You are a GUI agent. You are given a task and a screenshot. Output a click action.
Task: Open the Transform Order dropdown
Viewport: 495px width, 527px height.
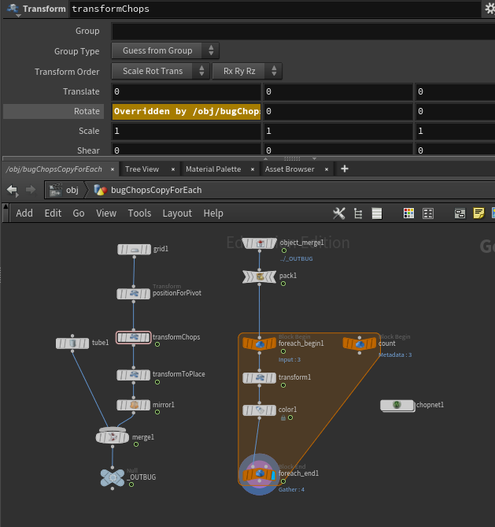pyautogui.click(x=161, y=72)
